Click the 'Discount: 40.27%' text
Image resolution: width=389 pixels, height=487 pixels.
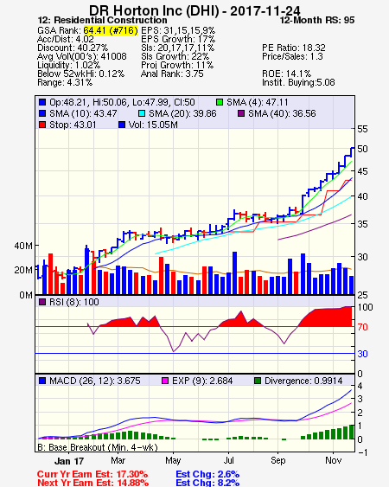coord(73,48)
